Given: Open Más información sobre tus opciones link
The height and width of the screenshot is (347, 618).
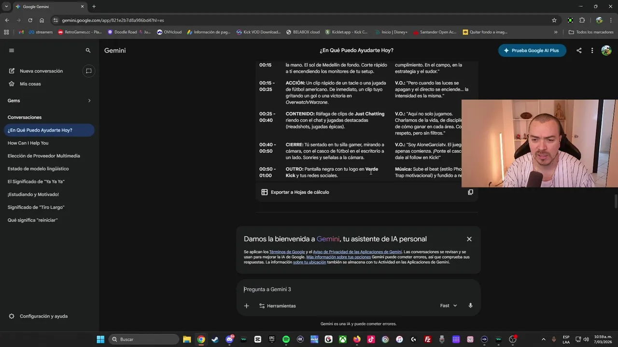Looking at the screenshot, I should coord(338,257).
